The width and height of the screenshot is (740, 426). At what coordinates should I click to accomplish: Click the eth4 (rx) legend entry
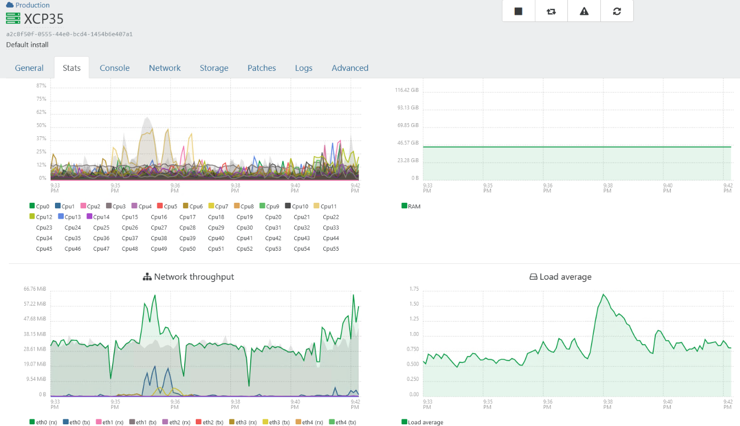coord(310,422)
